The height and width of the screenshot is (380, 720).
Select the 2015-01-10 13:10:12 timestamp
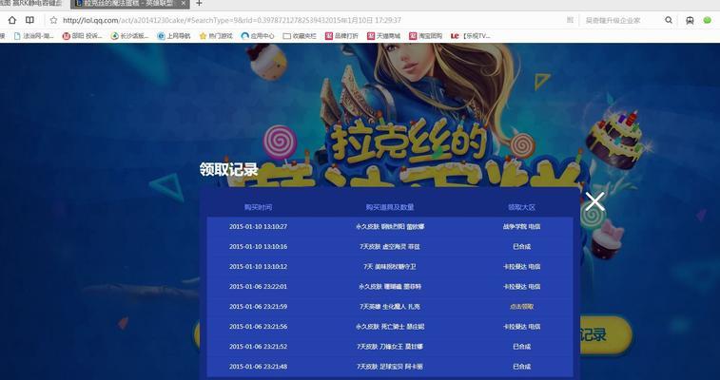pyautogui.click(x=258, y=266)
